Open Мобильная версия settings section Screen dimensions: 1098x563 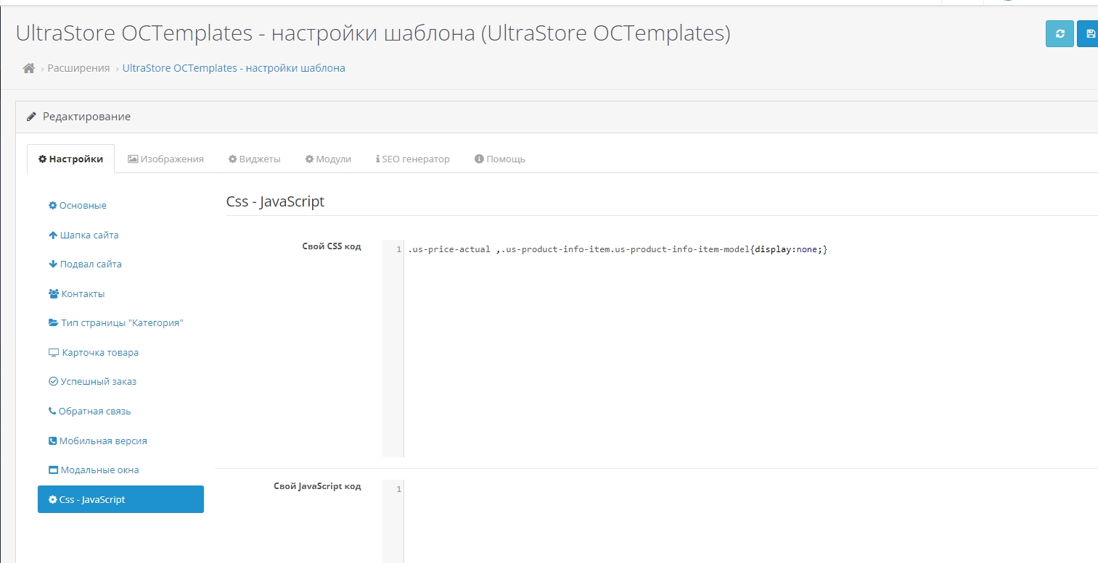click(98, 441)
